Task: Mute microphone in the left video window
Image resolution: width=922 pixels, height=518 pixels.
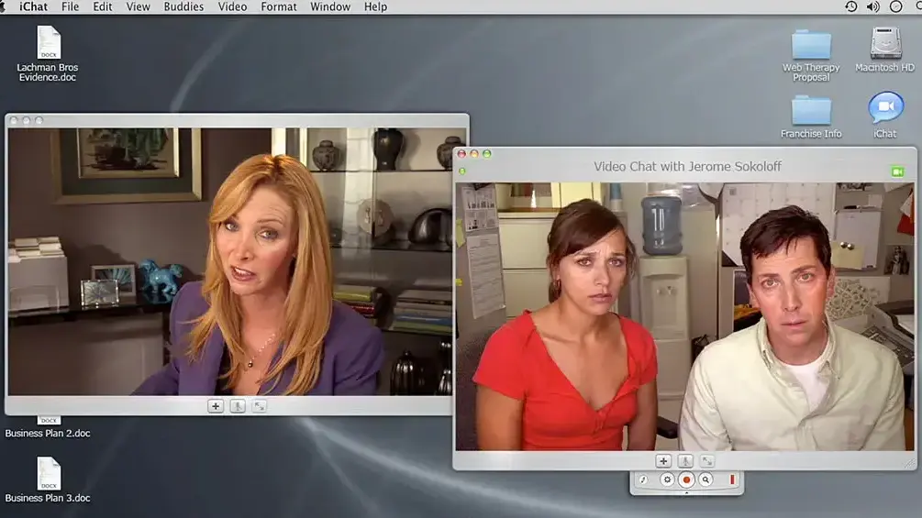Action: click(238, 406)
